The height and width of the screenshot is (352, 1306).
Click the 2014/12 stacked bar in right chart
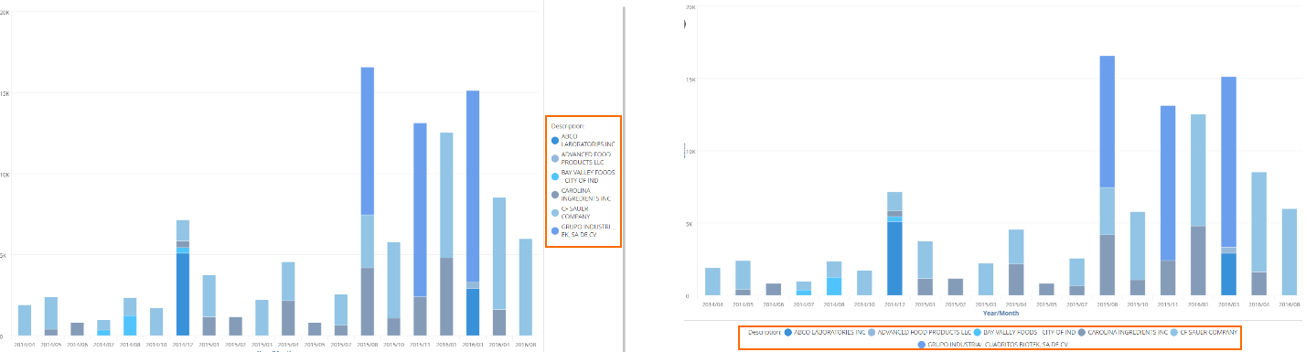(894, 243)
